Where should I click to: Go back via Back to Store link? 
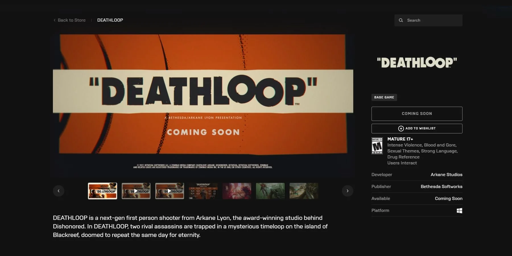pyautogui.click(x=69, y=20)
